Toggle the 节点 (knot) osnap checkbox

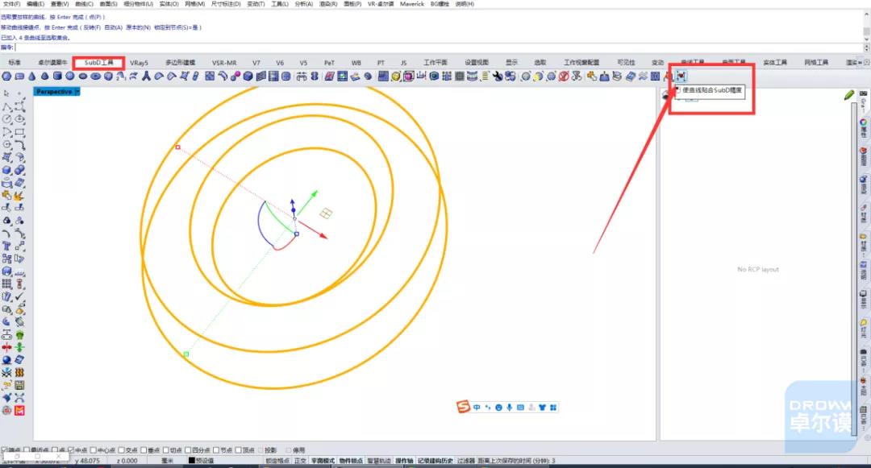tap(216, 450)
